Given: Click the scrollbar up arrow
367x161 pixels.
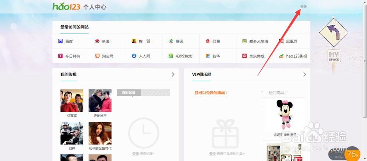Looking at the screenshot, I should point(365,2).
